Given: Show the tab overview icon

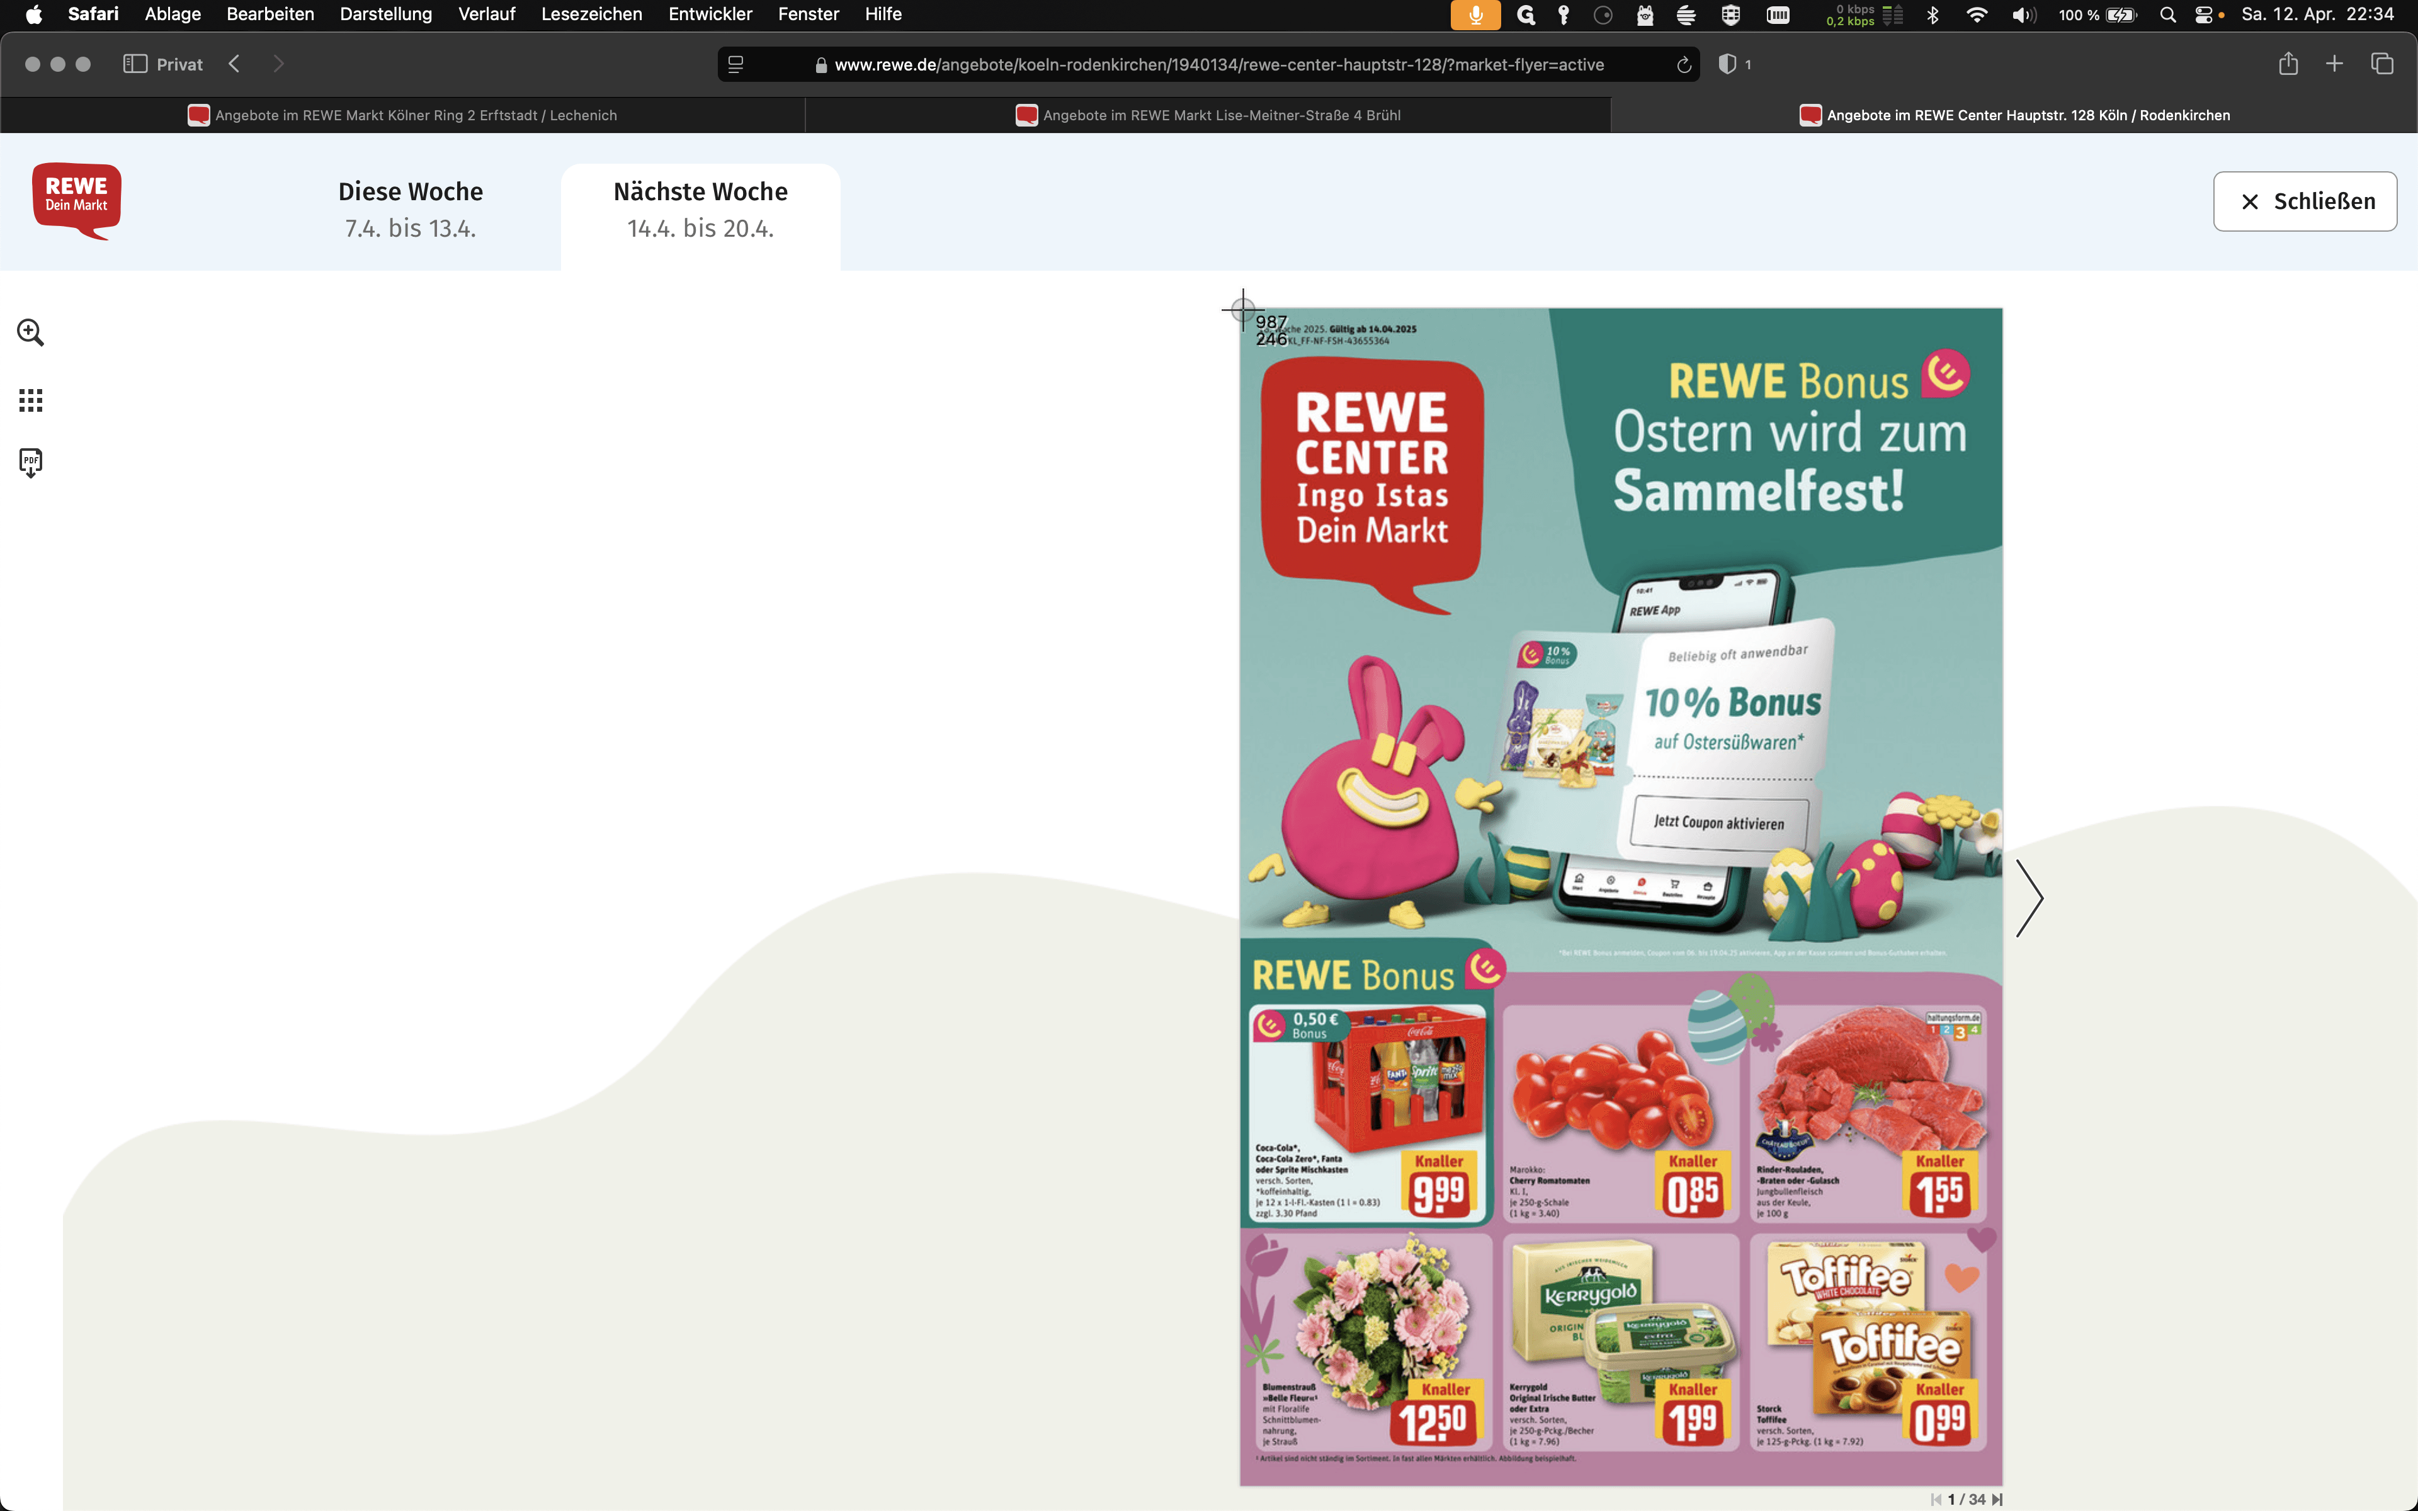Looking at the screenshot, I should pyautogui.click(x=2382, y=64).
